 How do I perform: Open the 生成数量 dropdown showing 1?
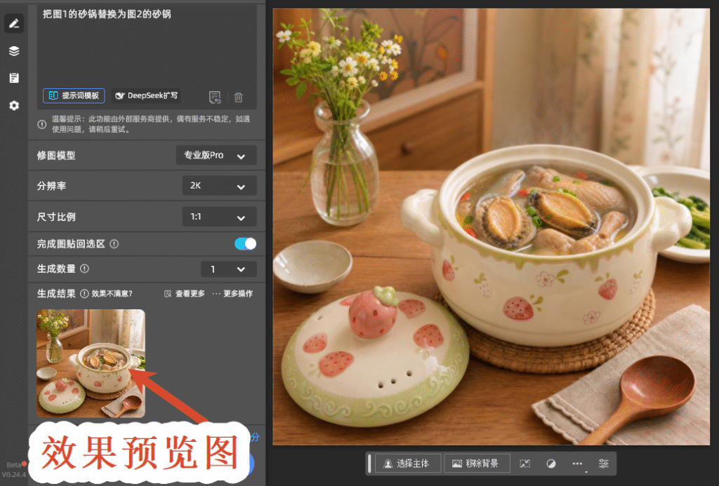228,269
